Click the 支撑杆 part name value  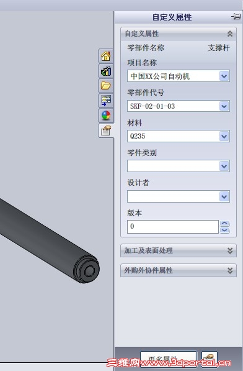(219, 48)
